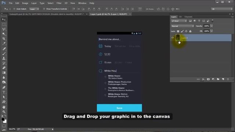Image resolution: width=235 pixels, height=132 pixels.
Task: Enable Show Transform Controls checkbox
Action: tap(44, 9)
